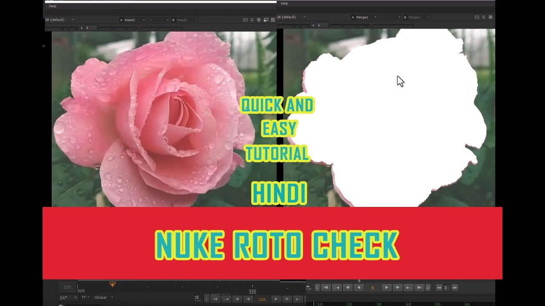
Task: Play backward in right timeline controls
Action: pyautogui.click(x=359, y=288)
